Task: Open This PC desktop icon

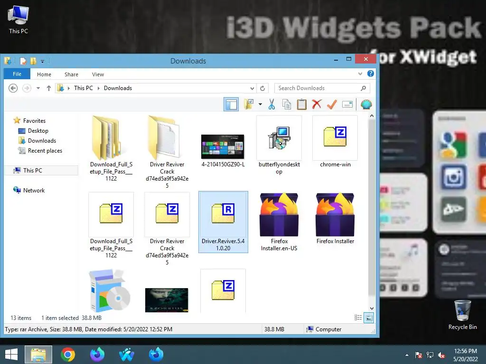Action: [19, 19]
